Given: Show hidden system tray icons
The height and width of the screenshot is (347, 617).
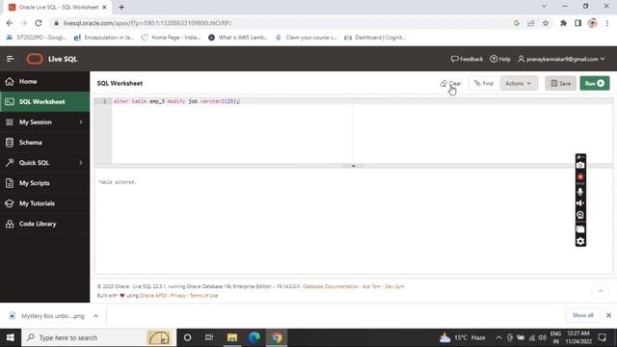Looking at the screenshot, I should click(498, 337).
